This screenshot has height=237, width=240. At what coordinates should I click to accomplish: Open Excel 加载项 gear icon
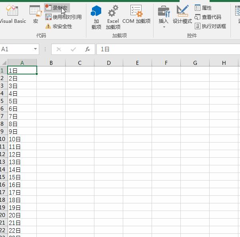pyautogui.click(x=113, y=17)
